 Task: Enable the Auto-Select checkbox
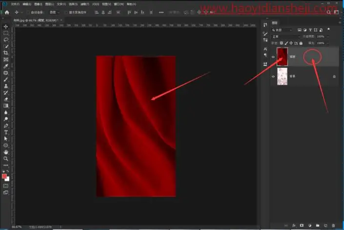(x=28, y=13)
